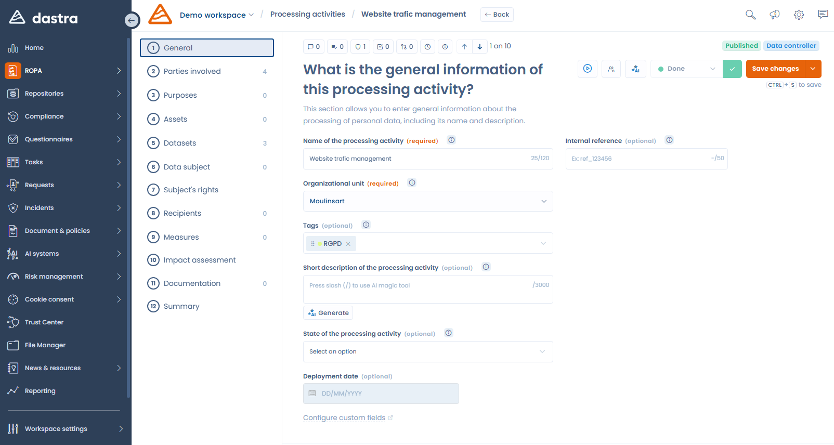Image resolution: width=834 pixels, height=445 pixels.
Task: Open the Measures step
Action: tap(207, 237)
